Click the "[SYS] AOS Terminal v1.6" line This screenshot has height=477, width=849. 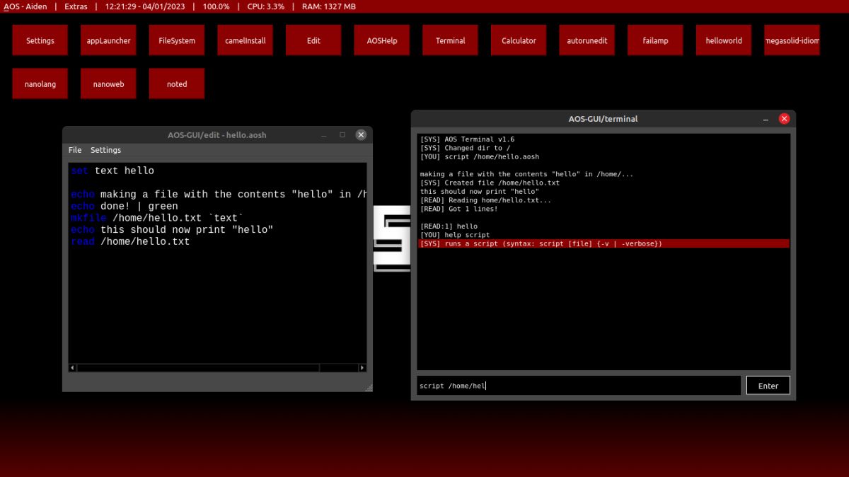tap(467, 139)
